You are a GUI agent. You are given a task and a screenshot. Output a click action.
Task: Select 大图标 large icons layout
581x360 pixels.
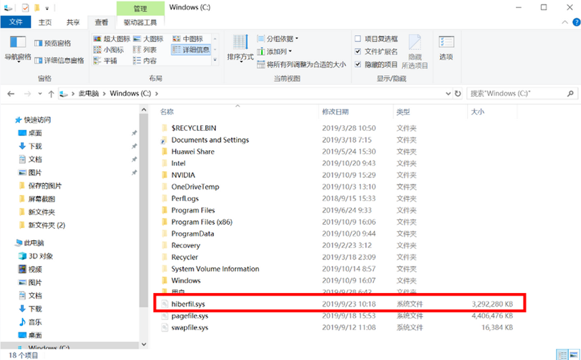coord(148,39)
